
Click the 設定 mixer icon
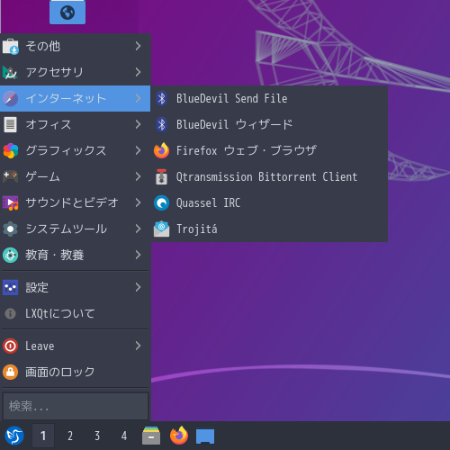11,287
